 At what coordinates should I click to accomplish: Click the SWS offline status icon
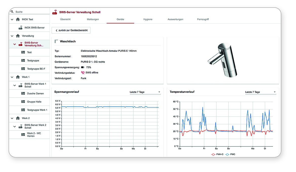(x=83, y=73)
